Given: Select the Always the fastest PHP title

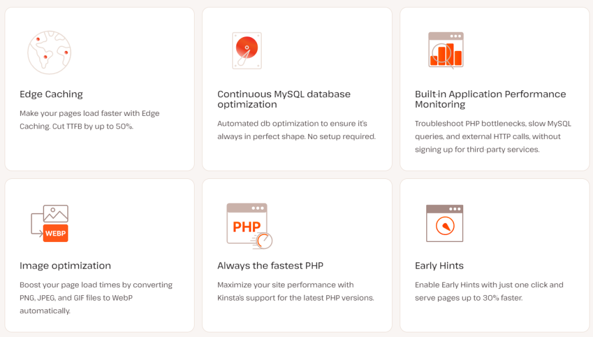Looking at the screenshot, I should (x=270, y=266).
